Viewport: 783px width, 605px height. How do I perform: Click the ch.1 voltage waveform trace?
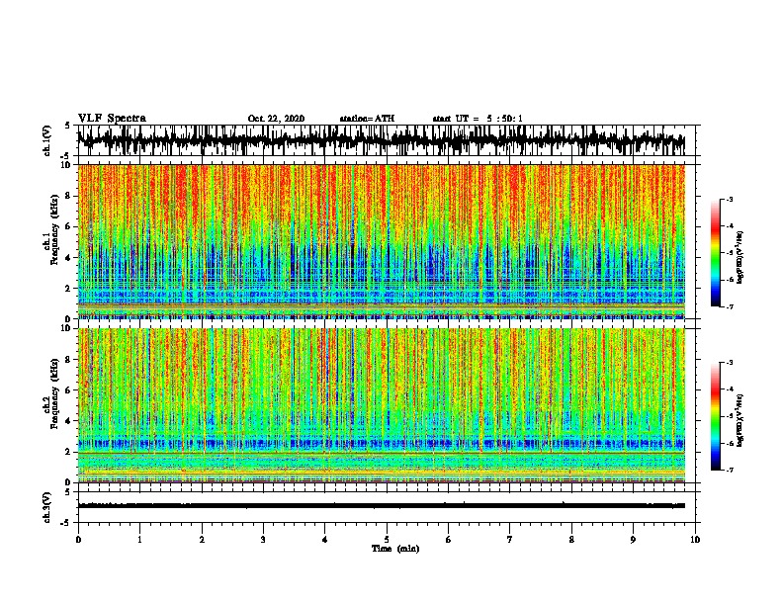(381, 140)
